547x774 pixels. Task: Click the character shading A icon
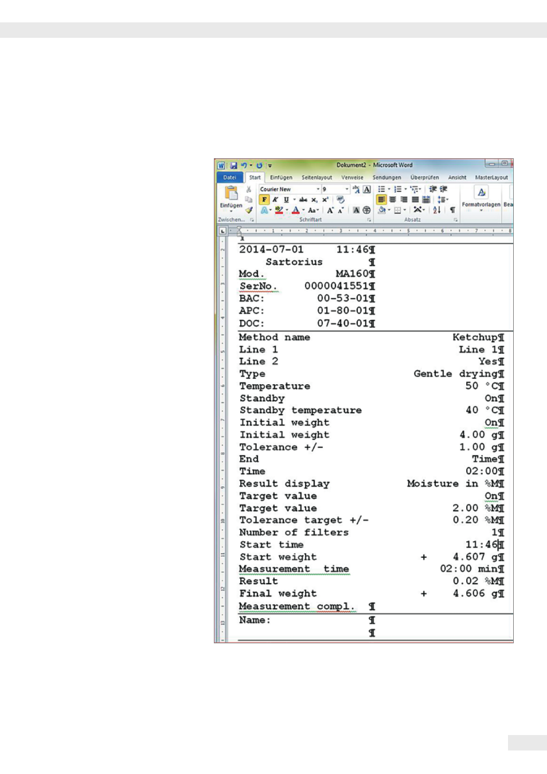(x=356, y=210)
